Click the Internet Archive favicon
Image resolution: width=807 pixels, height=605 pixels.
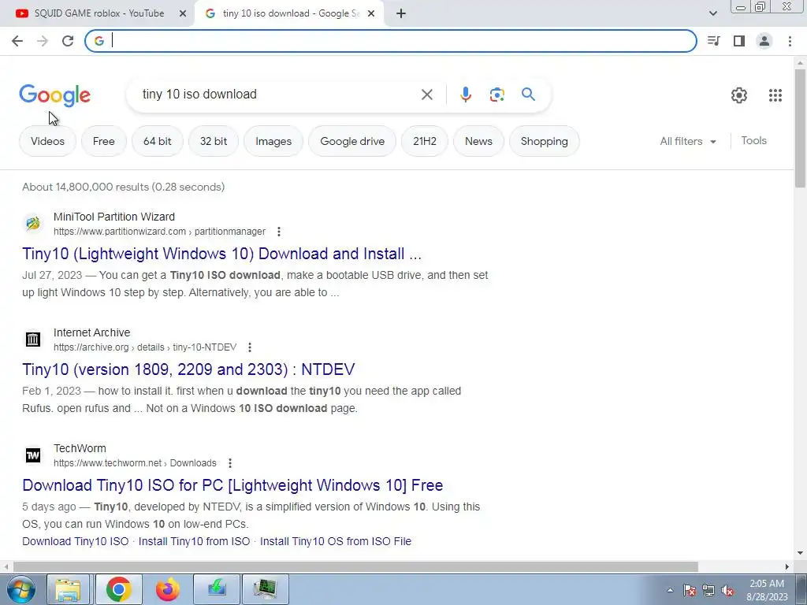pos(33,340)
